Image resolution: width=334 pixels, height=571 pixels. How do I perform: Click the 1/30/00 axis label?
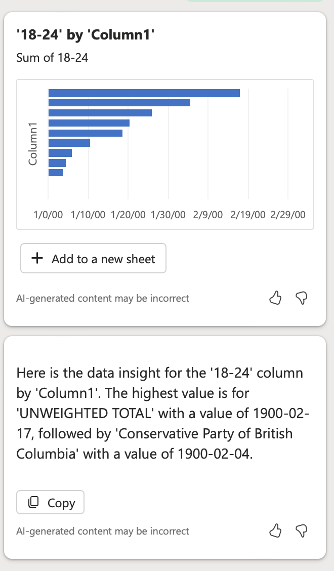168,215
